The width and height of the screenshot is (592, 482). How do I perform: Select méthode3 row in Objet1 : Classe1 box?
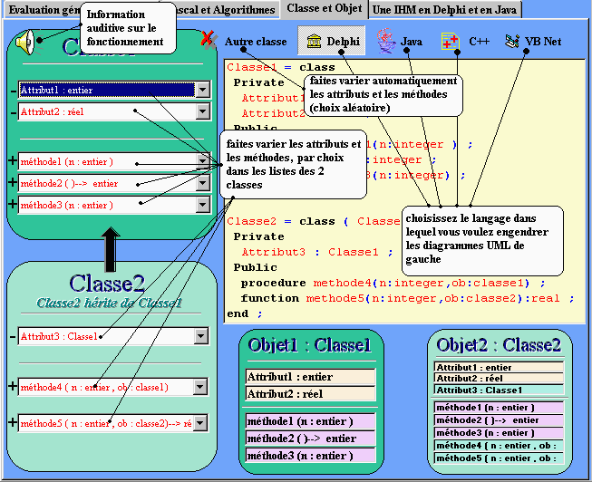click(x=310, y=456)
